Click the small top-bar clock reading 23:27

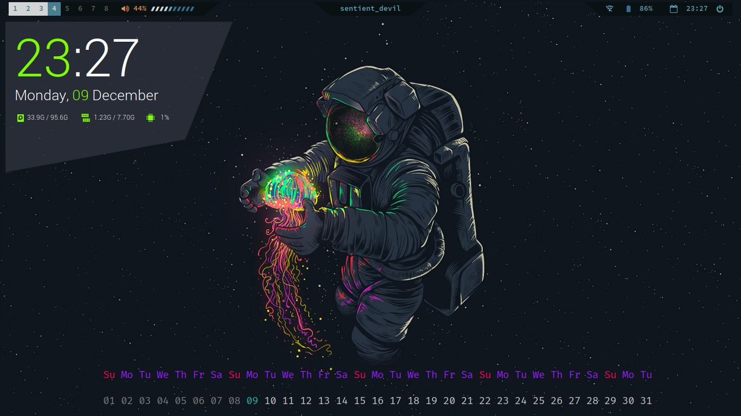click(697, 9)
